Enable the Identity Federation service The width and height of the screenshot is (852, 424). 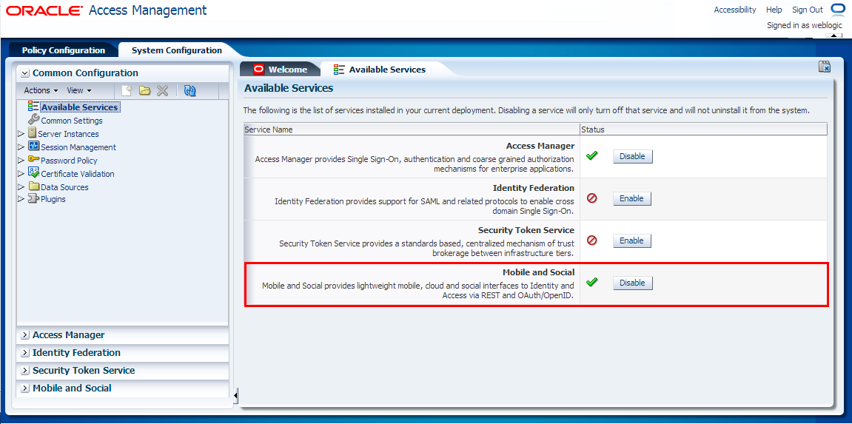(632, 199)
